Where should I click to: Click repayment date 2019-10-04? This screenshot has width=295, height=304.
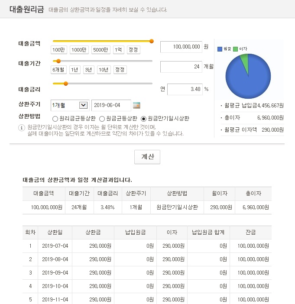55,286
